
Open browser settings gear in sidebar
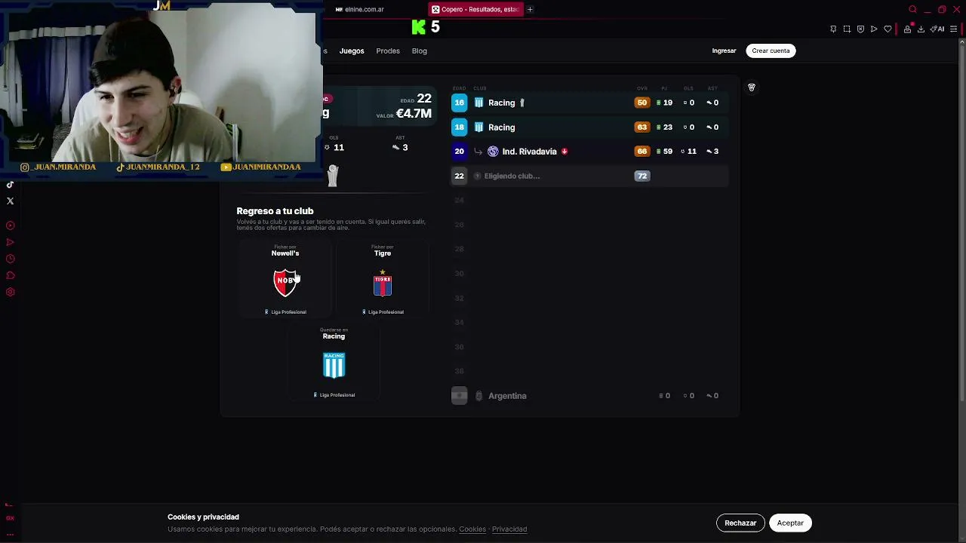coord(11,292)
